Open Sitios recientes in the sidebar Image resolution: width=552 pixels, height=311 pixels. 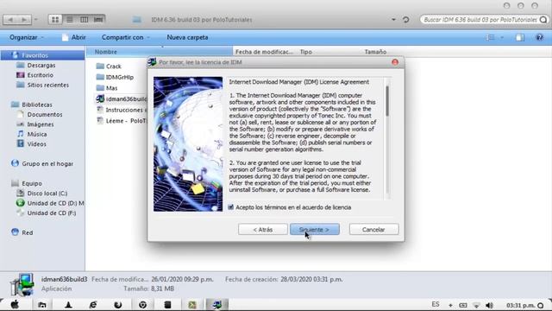tap(42, 85)
